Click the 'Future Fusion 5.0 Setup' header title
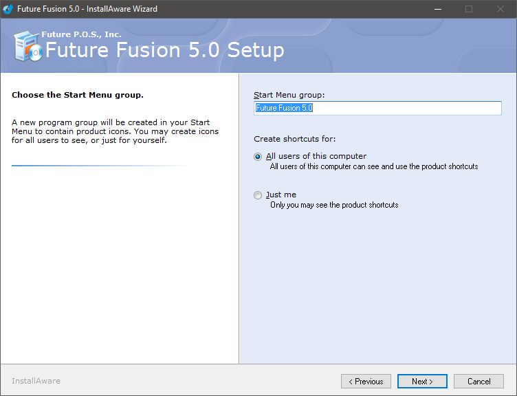 164,51
